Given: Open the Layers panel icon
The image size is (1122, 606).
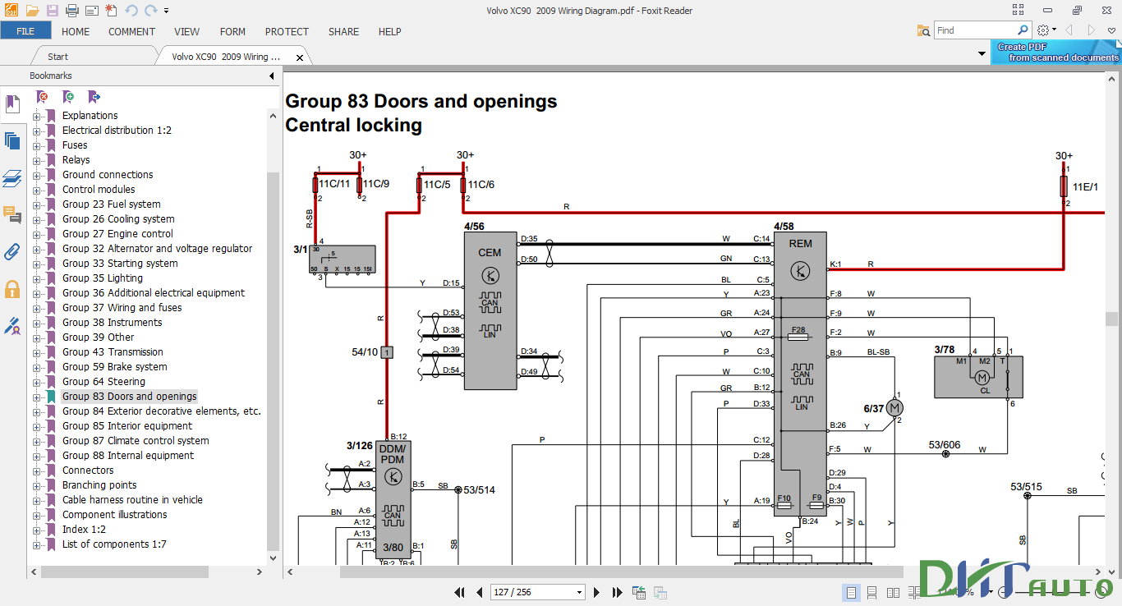Looking at the screenshot, I should click(12, 178).
